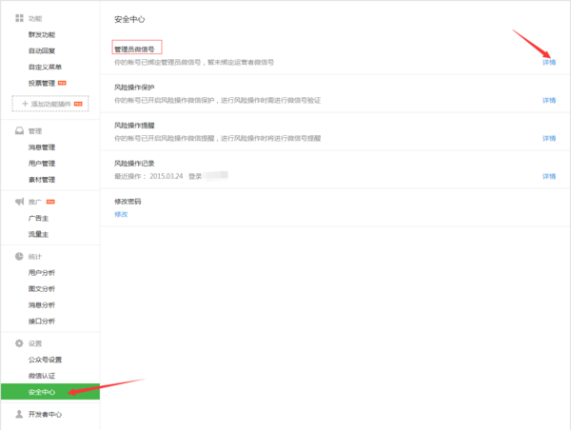This screenshot has width=571, height=430.
Task: Click the 统计 pie chart icon
Action: tap(19, 256)
